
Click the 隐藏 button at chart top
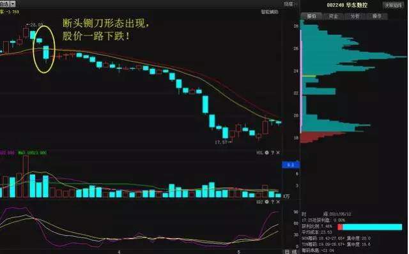pos(288,4)
